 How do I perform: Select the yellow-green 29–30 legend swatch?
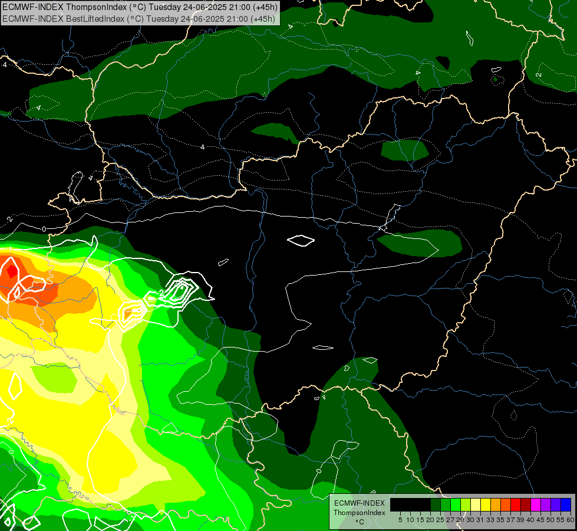(466, 504)
